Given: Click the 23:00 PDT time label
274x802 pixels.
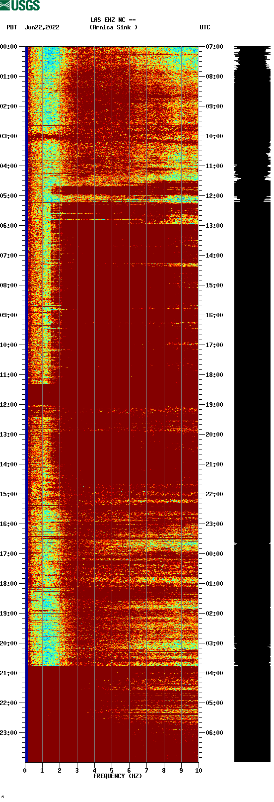Looking at the screenshot, I should (9, 733).
